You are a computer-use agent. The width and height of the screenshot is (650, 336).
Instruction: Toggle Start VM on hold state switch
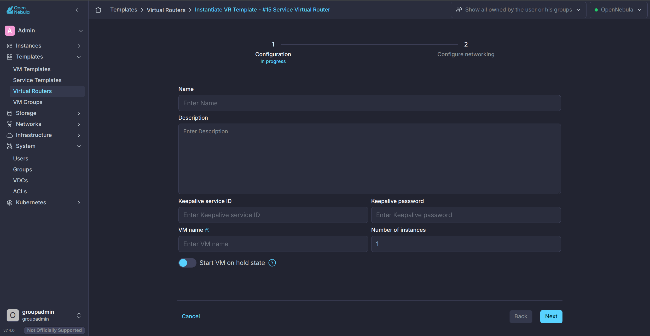(187, 263)
